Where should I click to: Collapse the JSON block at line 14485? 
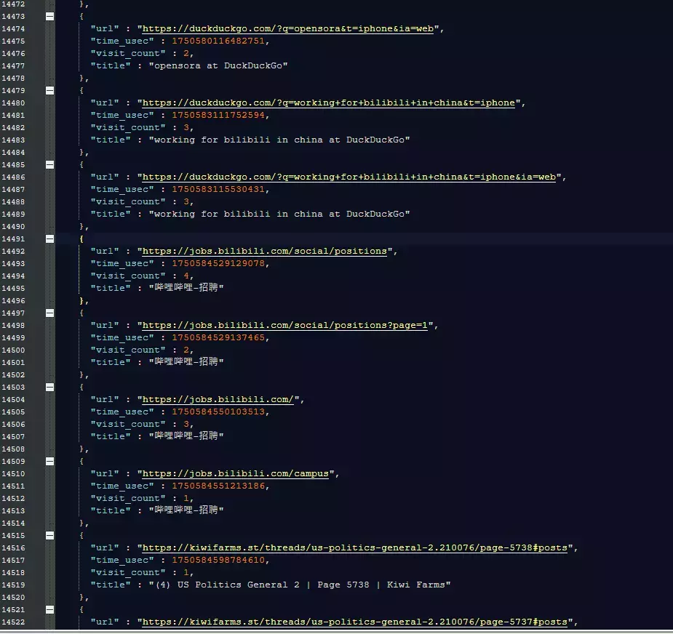click(x=49, y=165)
